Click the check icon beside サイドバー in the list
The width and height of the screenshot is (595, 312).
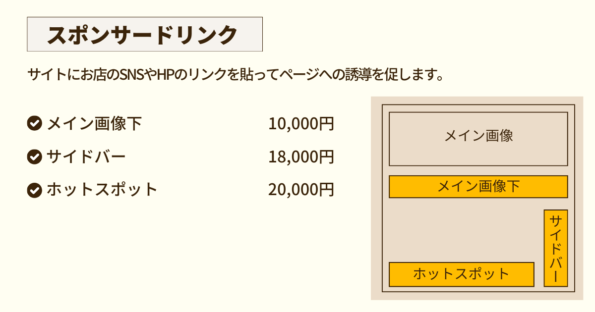coord(34,156)
